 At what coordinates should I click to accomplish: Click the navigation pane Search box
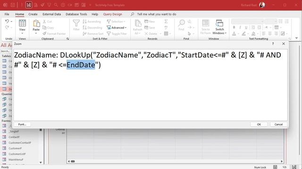6,51
